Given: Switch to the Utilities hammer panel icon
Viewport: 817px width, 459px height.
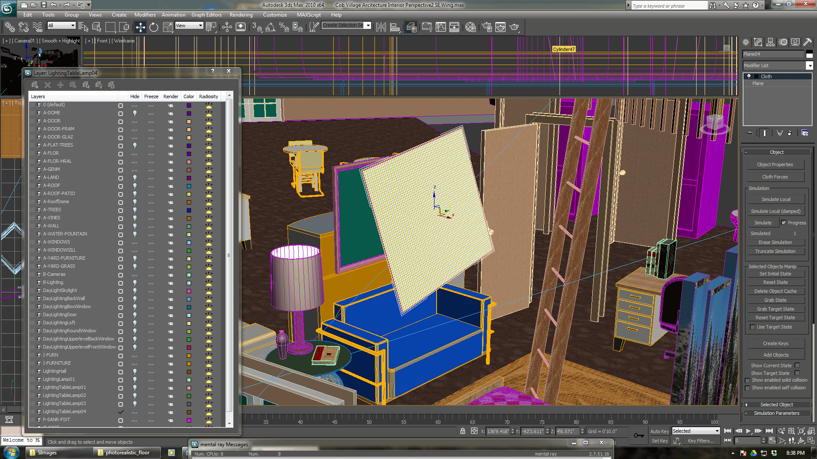Looking at the screenshot, I should click(x=807, y=42).
